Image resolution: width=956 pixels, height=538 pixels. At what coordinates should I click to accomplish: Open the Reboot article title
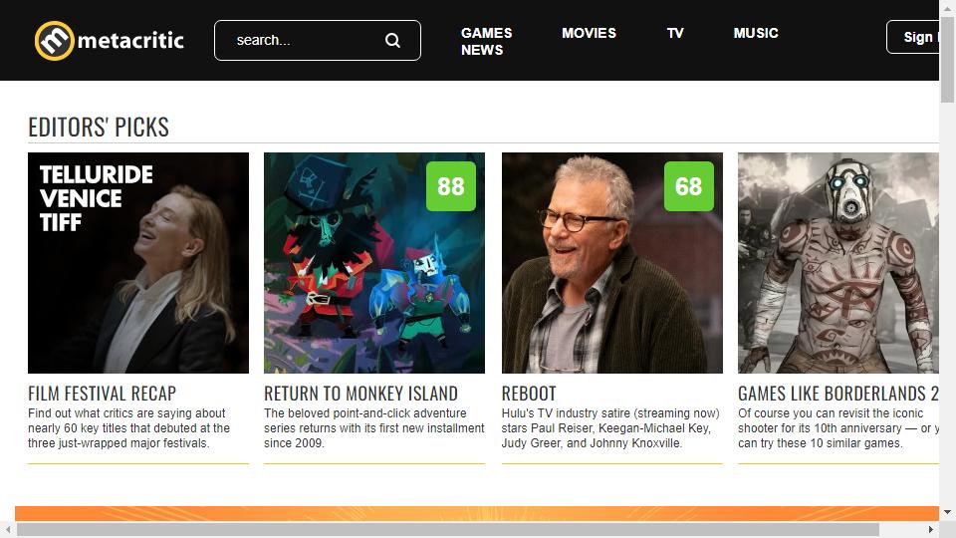click(x=529, y=394)
